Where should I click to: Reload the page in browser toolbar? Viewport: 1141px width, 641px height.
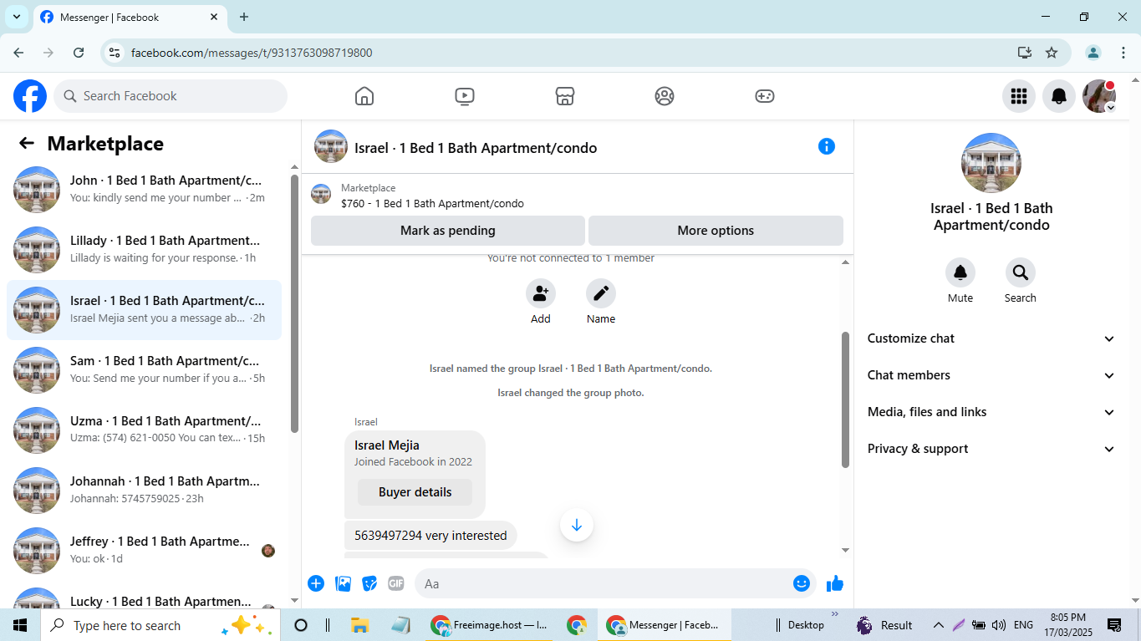click(79, 53)
